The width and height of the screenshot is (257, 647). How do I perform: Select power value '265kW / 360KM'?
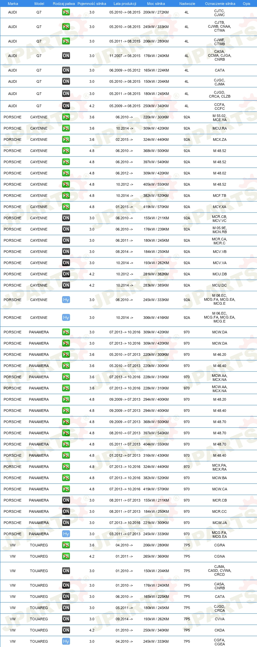(156, 556)
